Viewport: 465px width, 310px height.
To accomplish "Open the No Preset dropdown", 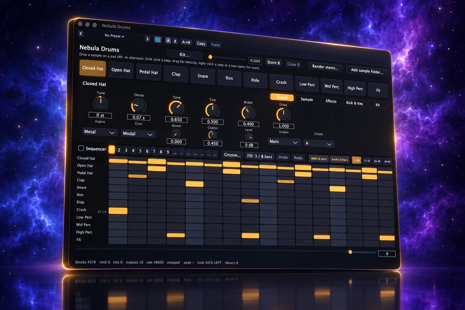I will [114, 36].
